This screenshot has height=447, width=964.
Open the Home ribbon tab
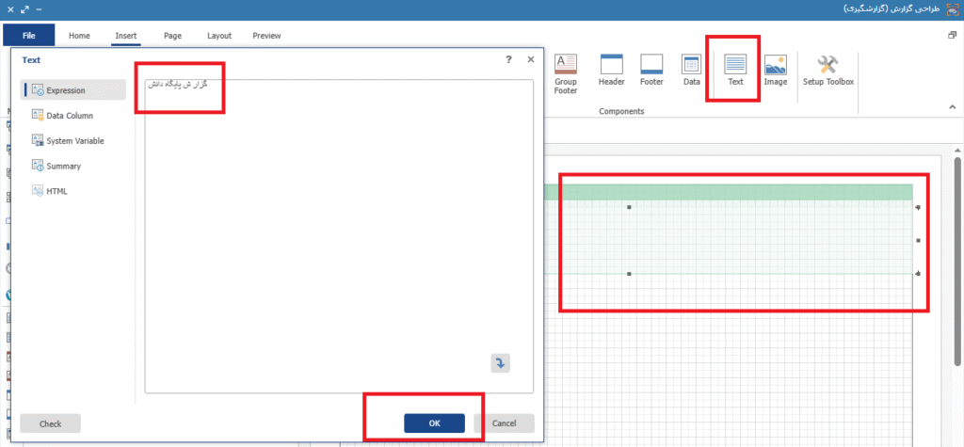pyautogui.click(x=79, y=36)
